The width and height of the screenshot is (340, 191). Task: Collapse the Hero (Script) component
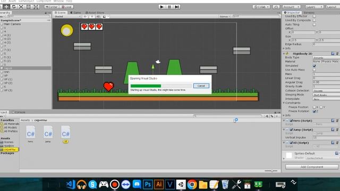(284, 120)
